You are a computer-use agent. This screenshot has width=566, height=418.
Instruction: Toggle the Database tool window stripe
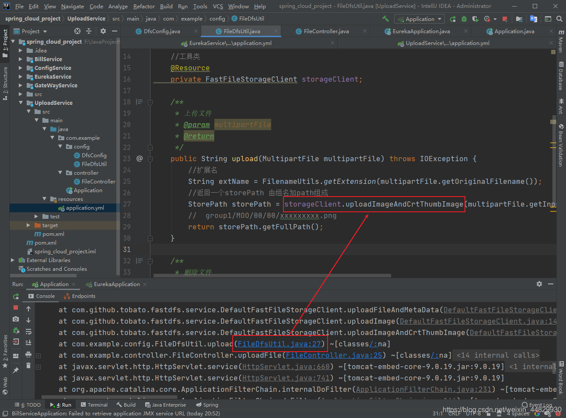tap(561, 76)
